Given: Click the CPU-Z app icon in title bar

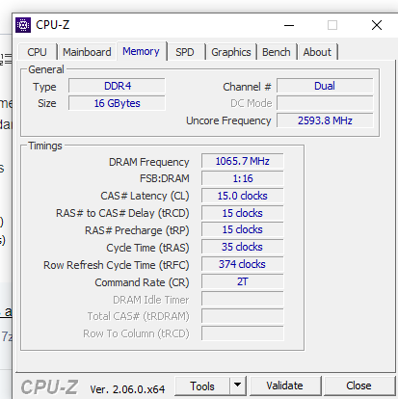Looking at the screenshot, I should 23,25.
